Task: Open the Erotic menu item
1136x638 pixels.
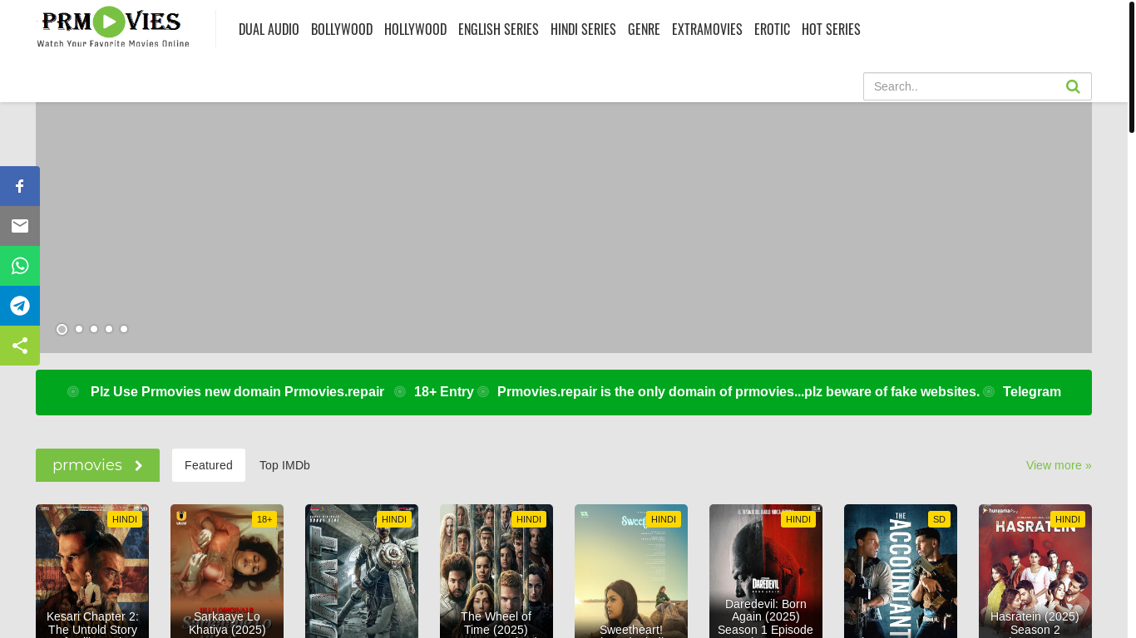Action: tap(772, 29)
